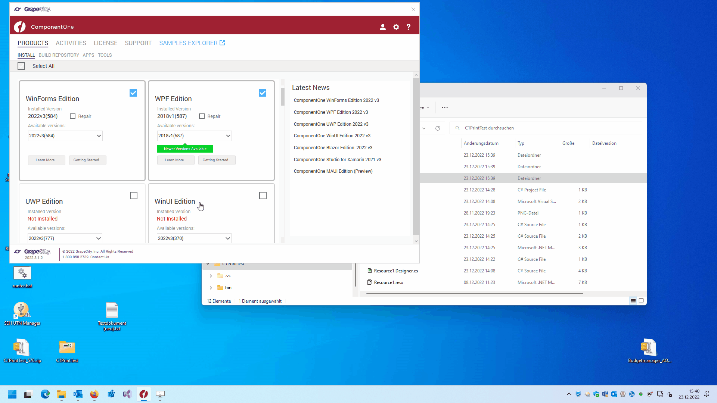Open the BUILD REPOSITORY sub-tab

tap(59, 55)
